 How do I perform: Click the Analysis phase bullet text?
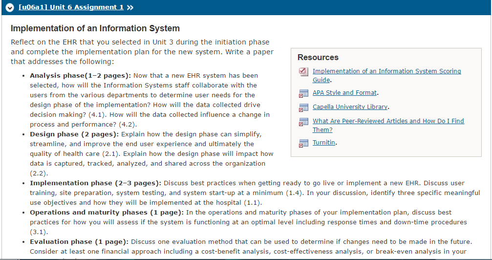point(150,100)
